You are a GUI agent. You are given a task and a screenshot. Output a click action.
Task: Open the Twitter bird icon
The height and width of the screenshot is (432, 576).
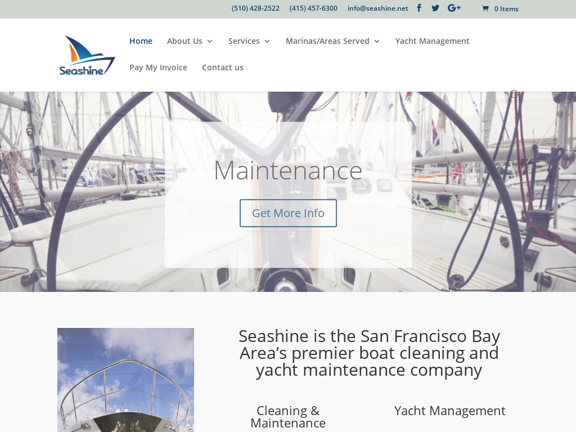click(x=435, y=8)
